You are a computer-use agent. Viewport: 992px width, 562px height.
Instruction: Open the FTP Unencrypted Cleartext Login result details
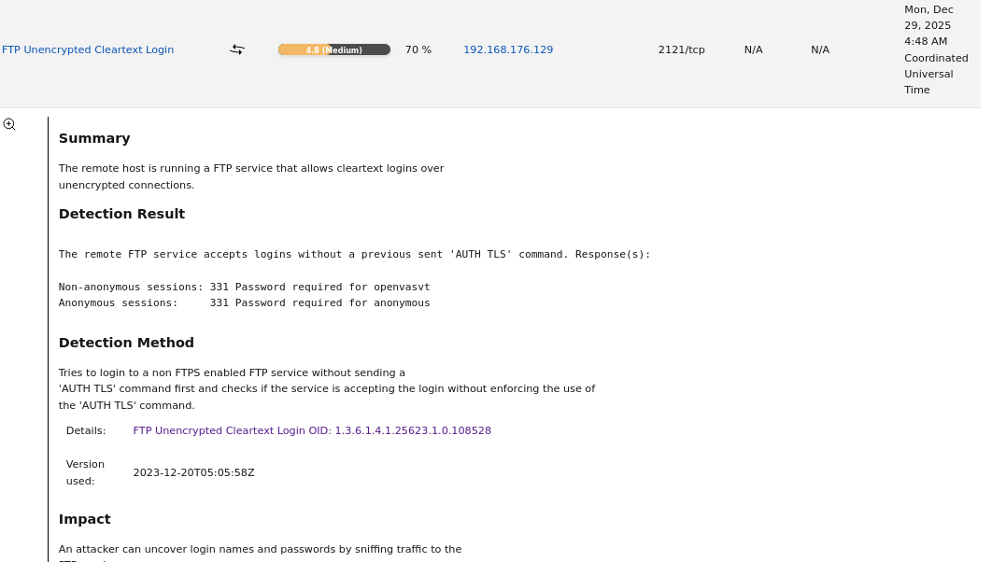coord(88,49)
